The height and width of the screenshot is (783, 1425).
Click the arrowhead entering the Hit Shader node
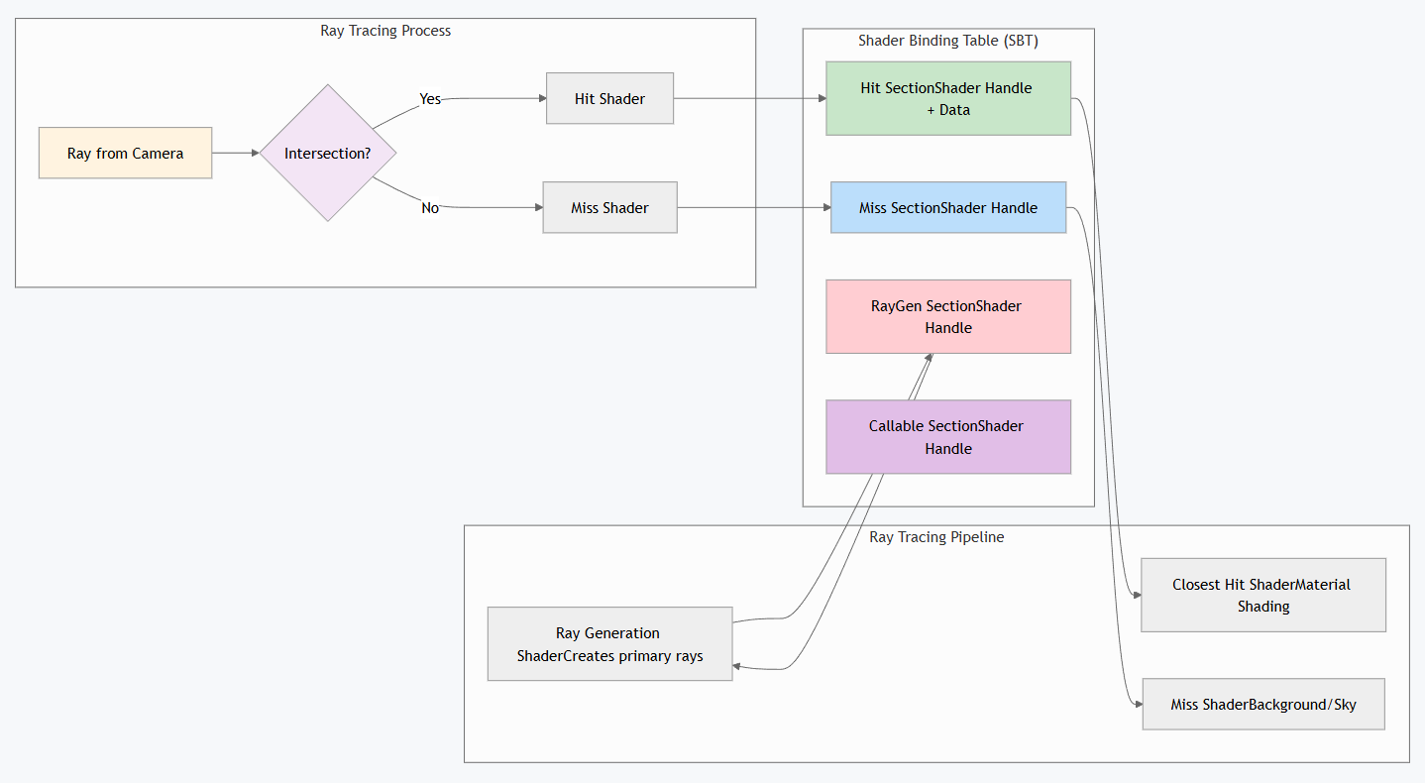[541, 98]
